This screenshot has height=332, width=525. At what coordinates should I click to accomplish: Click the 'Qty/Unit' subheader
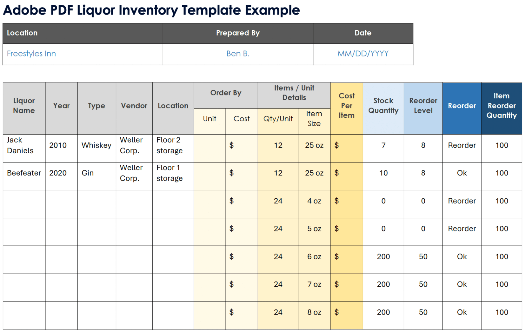tap(278, 122)
